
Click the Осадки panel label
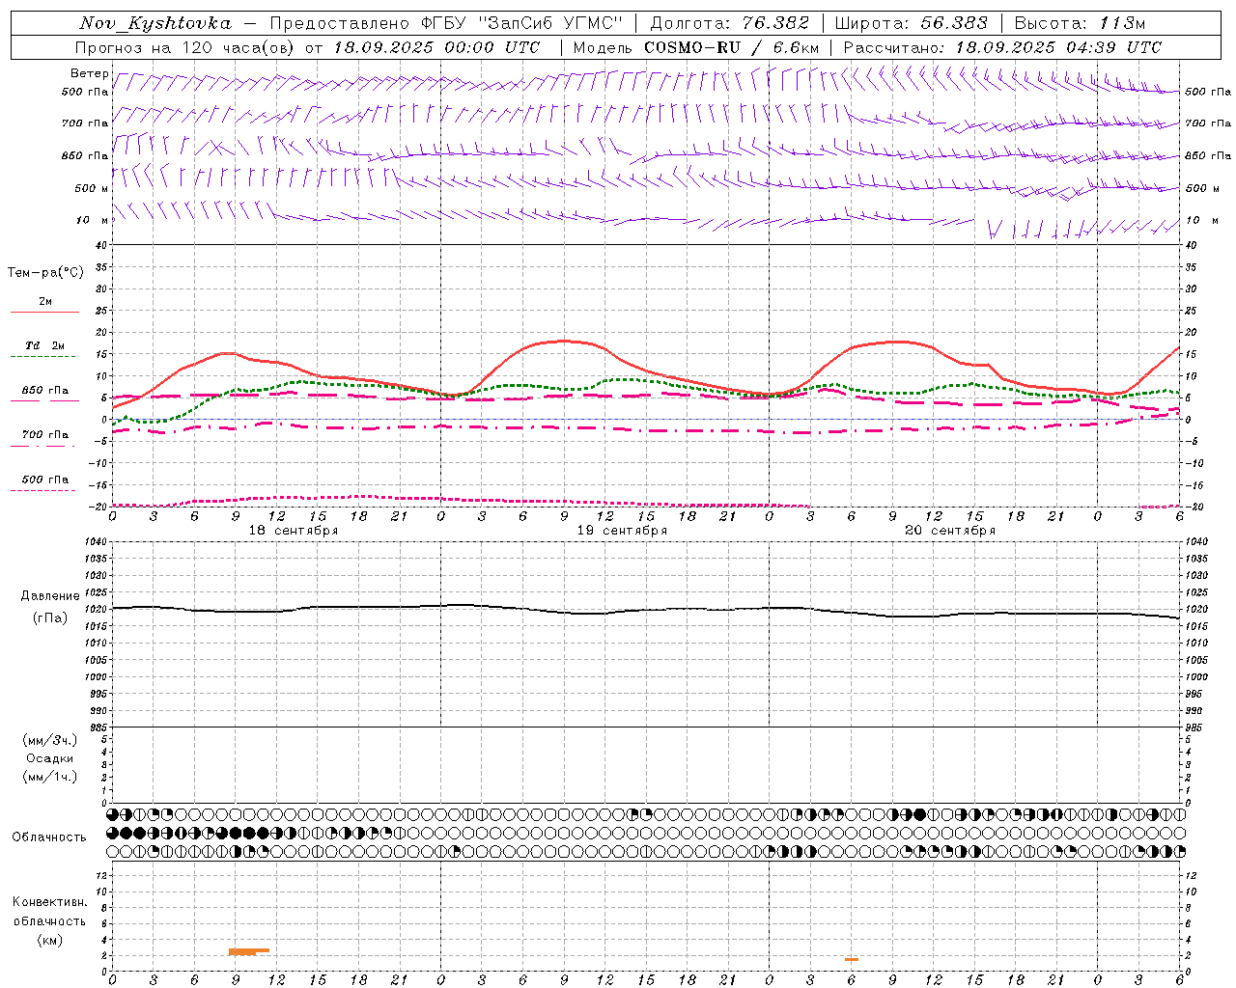click(50, 758)
